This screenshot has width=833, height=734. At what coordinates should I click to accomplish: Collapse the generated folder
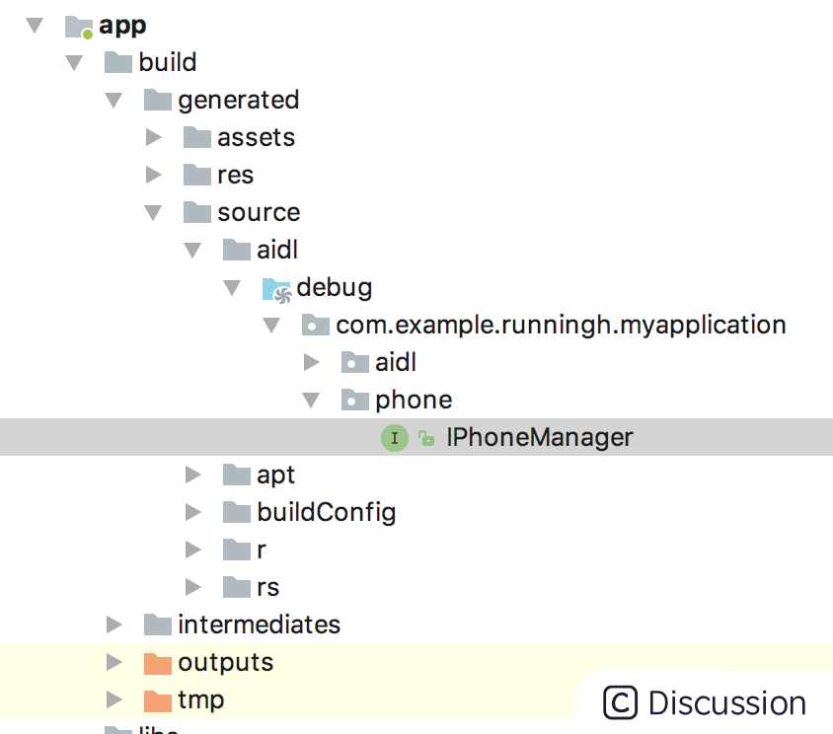tap(114, 100)
